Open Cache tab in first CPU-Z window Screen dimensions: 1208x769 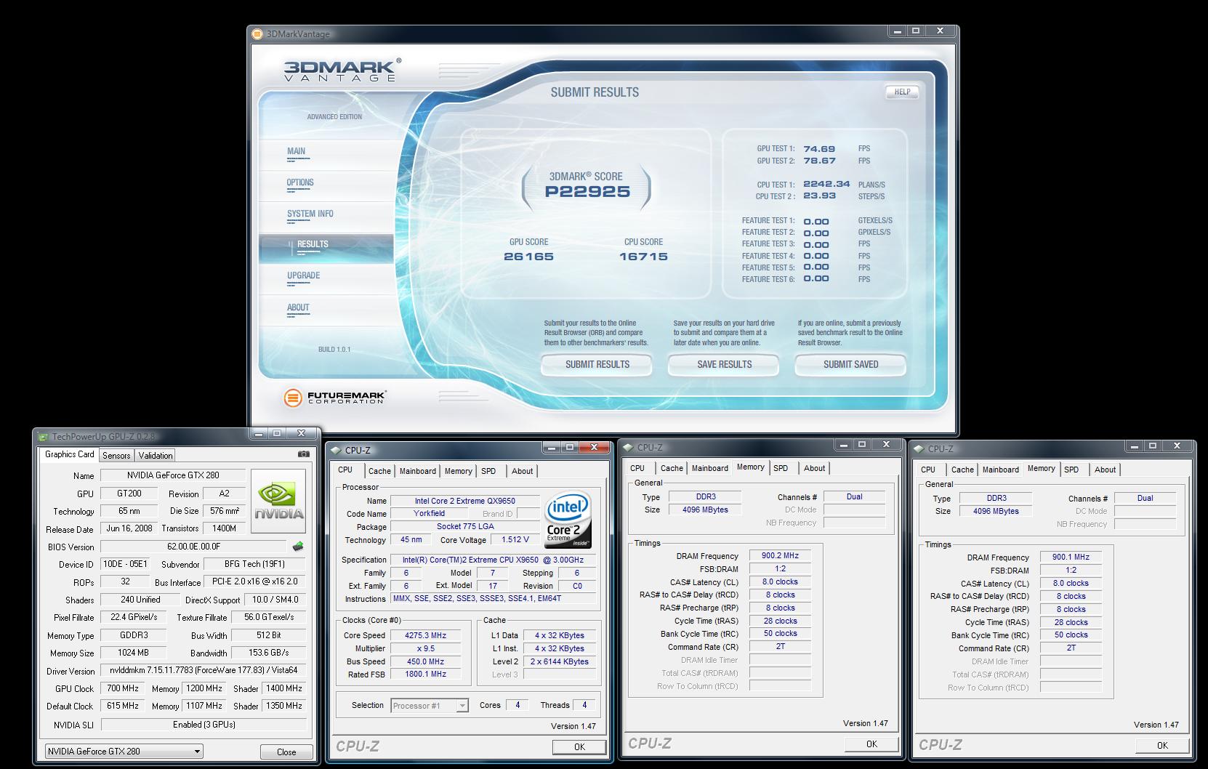379,471
